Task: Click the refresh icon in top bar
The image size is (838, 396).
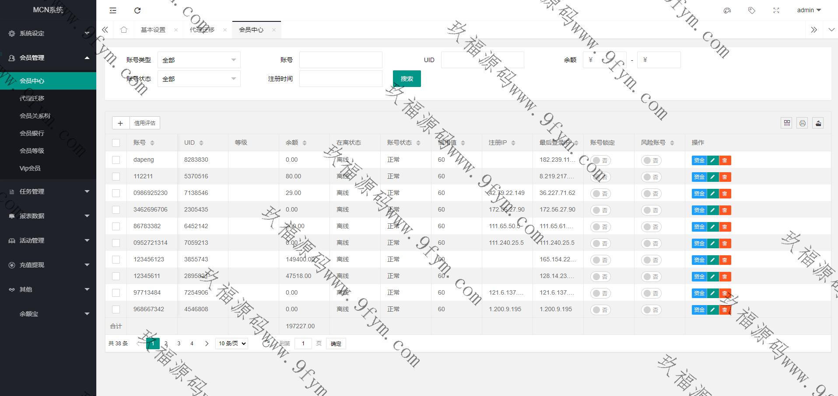Action: pyautogui.click(x=137, y=10)
